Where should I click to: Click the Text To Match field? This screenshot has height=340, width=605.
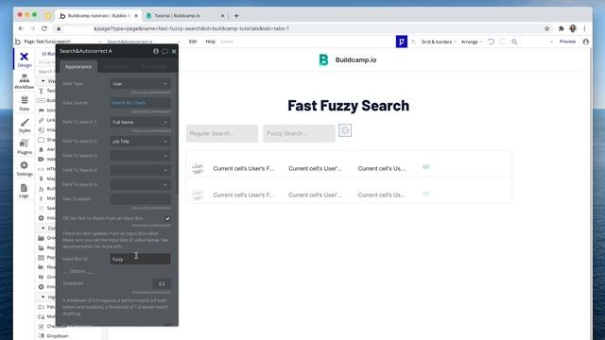140,199
